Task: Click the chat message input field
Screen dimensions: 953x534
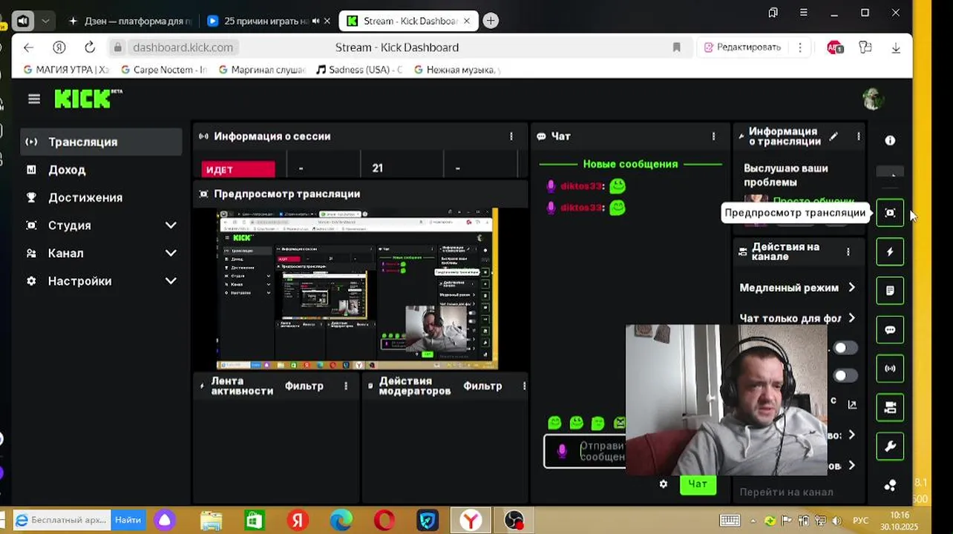Action: click(x=585, y=451)
